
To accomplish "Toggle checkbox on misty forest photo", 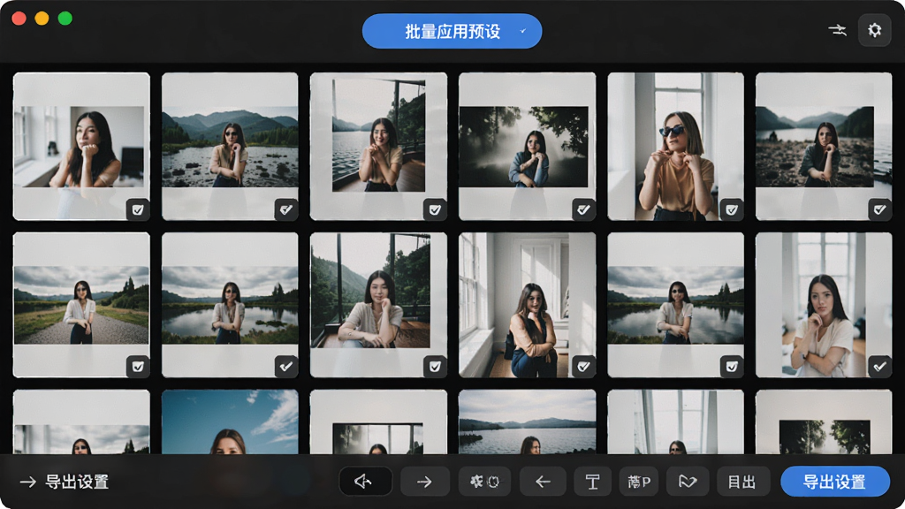I will (583, 209).
